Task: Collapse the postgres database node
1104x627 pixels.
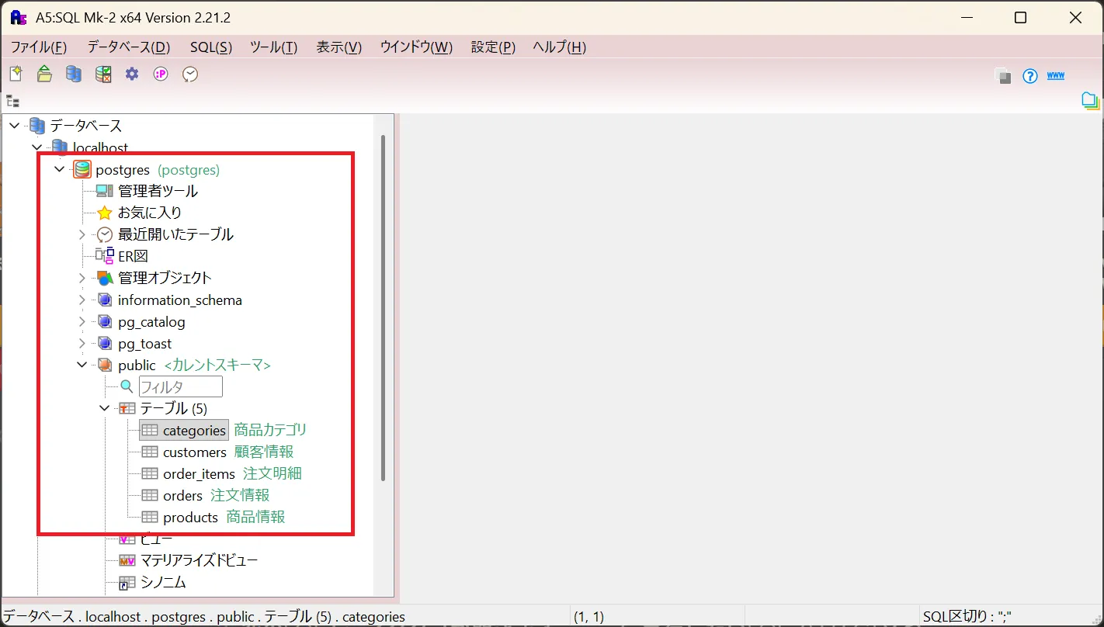Action: coord(60,169)
